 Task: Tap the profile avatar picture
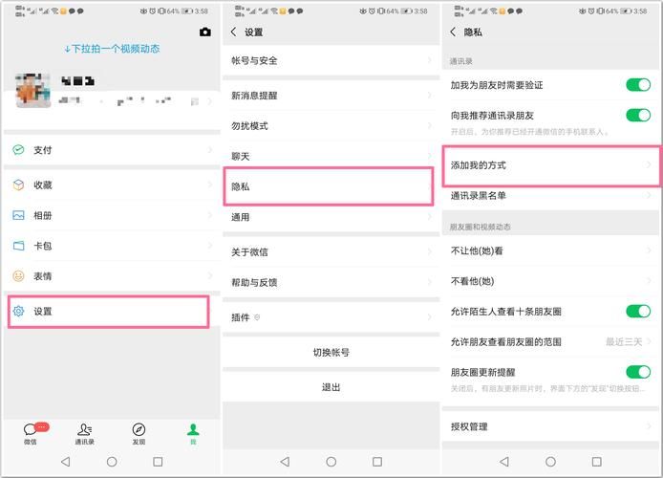[33, 90]
